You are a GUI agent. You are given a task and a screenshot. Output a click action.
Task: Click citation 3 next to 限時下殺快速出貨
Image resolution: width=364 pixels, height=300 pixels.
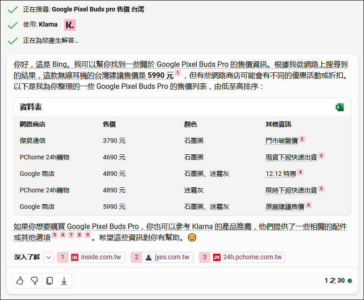(321, 189)
